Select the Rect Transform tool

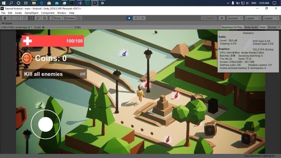point(31,18)
